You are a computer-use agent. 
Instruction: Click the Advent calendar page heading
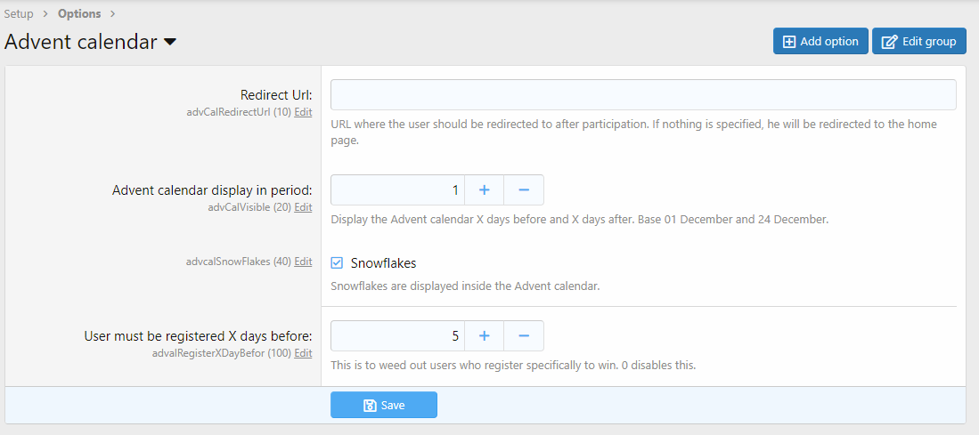(80, 42)
